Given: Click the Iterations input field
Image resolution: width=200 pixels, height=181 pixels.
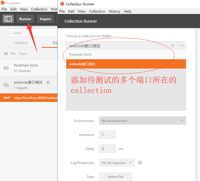Looking at the screenshot, I should pyautogui.click(x=107, y=135).
